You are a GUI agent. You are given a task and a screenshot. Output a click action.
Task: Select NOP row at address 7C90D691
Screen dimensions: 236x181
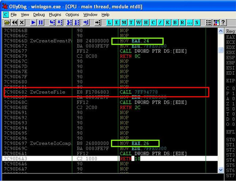point(110,113)
